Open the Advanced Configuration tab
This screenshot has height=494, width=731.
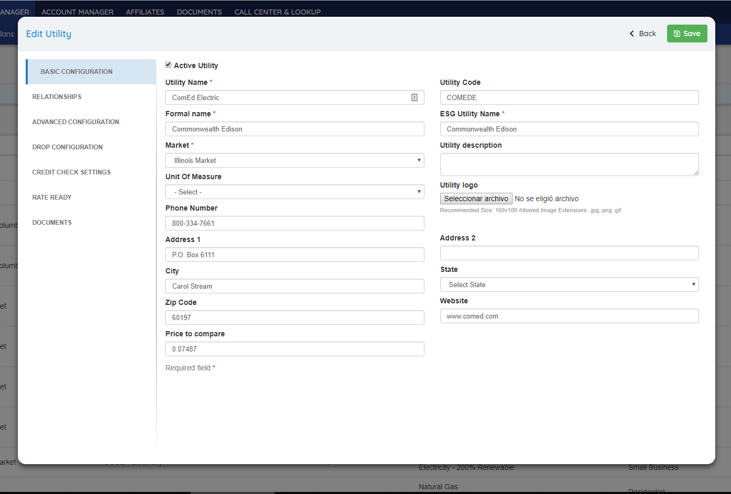91,122
